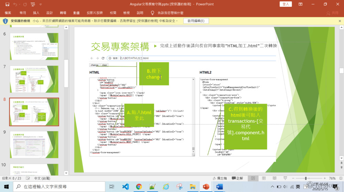Go to previous slide double-arrow button
Image resolution: width=344 pixels, height=192 pixels.
coord(341,163)
